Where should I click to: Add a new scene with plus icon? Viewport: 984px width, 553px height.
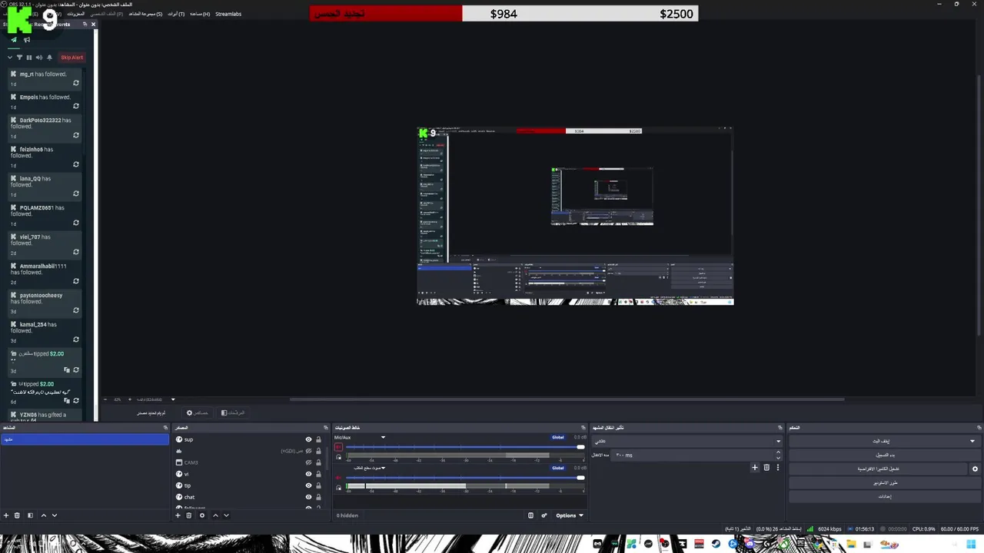tap(6, 515)
